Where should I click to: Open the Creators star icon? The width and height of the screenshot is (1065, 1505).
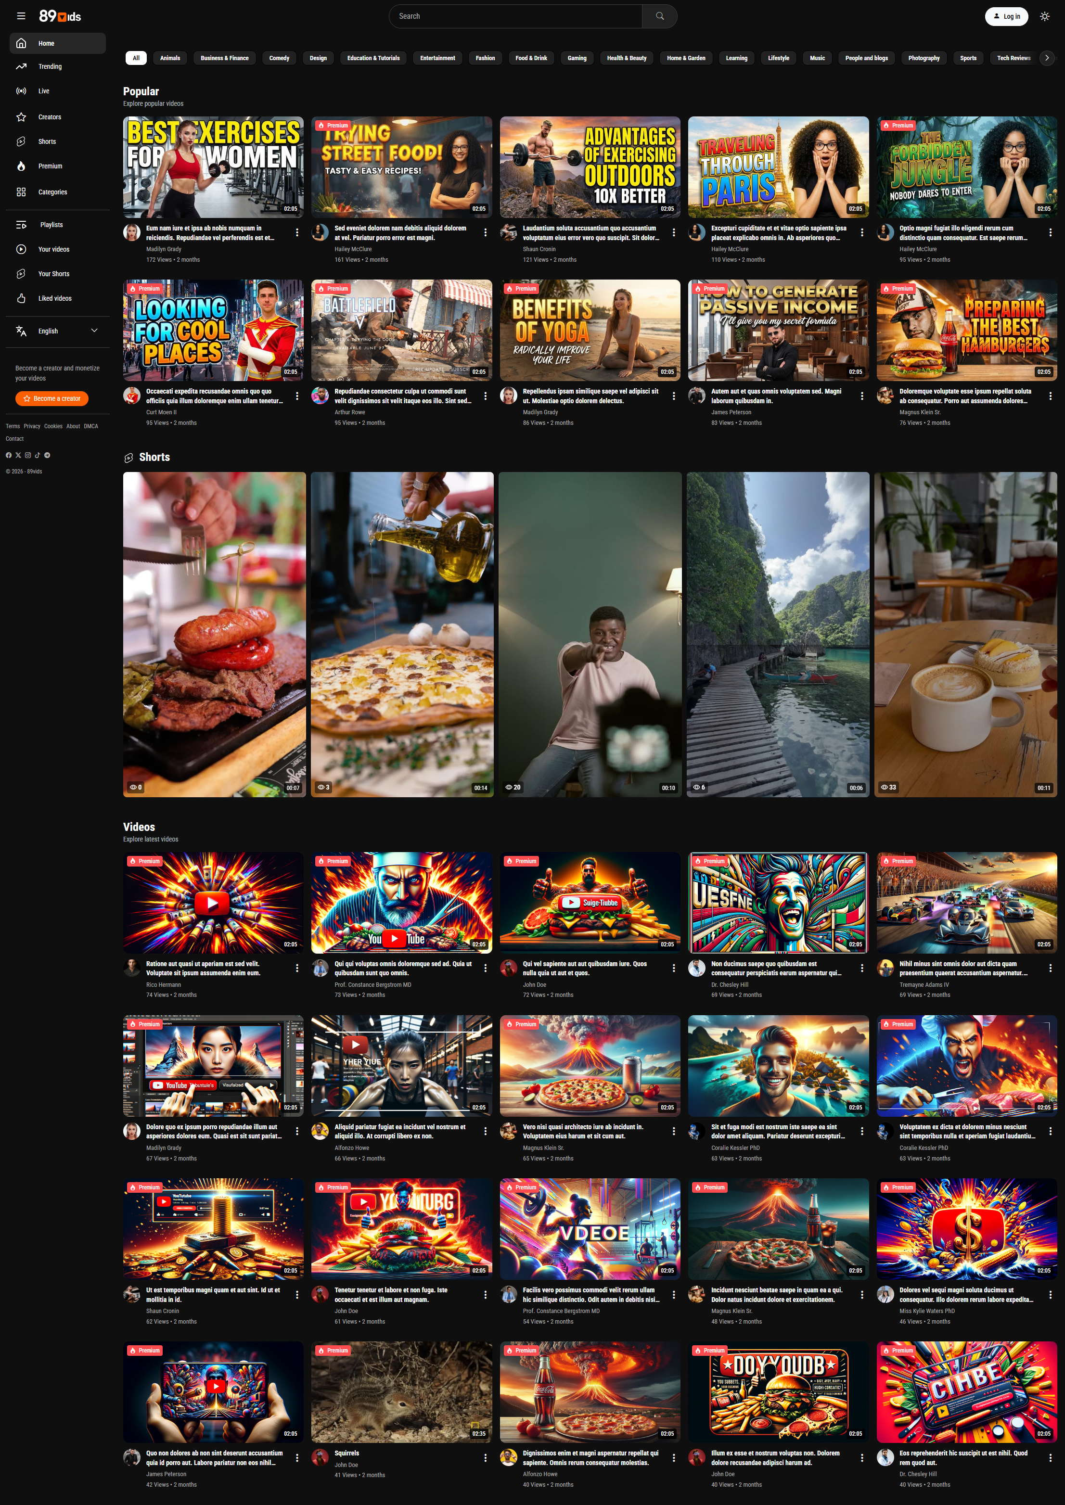click(21, 117)
